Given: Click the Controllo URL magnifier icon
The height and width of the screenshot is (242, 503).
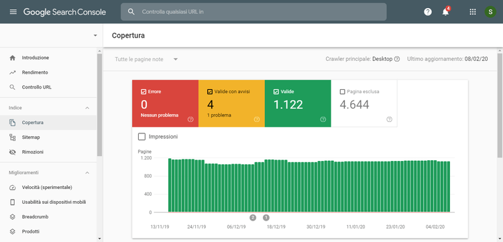Looking at the screenshot, I should 13,87.
